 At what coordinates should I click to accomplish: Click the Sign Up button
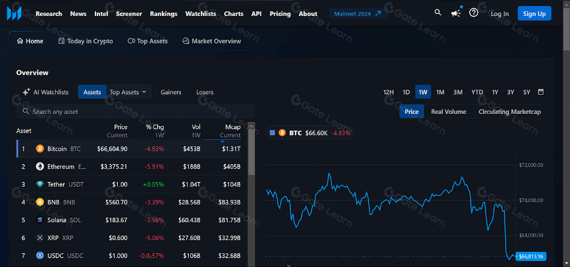pyautogui.click(x=534, y=14)
